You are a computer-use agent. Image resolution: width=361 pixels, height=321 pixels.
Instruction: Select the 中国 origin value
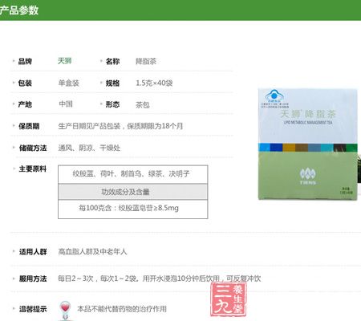(x=66, y=104)
